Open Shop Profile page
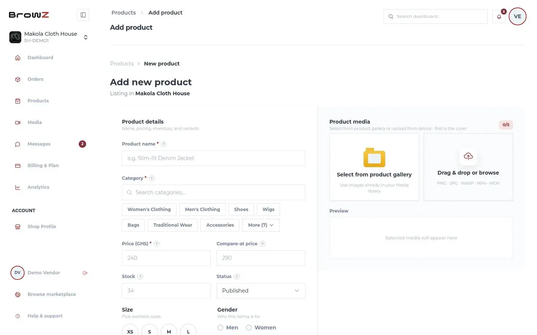Image resolution: width=537 pixels, height=335 pixels. (x=48, y=227)
